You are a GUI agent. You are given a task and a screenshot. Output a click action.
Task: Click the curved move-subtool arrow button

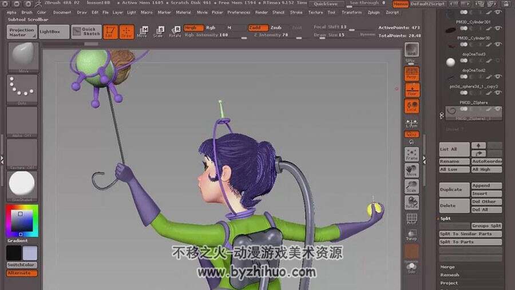(x=478, y=153)
